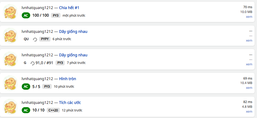Click the QU queued status label
Image resolution: width=257 pixels, height=118 pixels.
(x=26, y=39)
